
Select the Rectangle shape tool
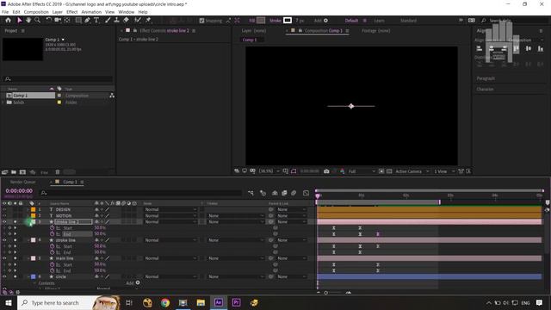pyautogui.click(x=78, y=21)
